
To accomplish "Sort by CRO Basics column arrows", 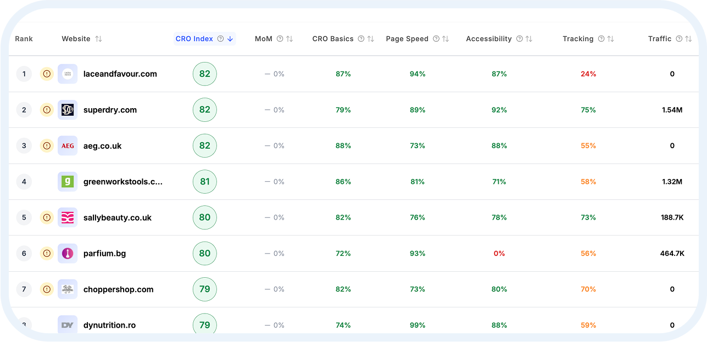I will [371, 38].
